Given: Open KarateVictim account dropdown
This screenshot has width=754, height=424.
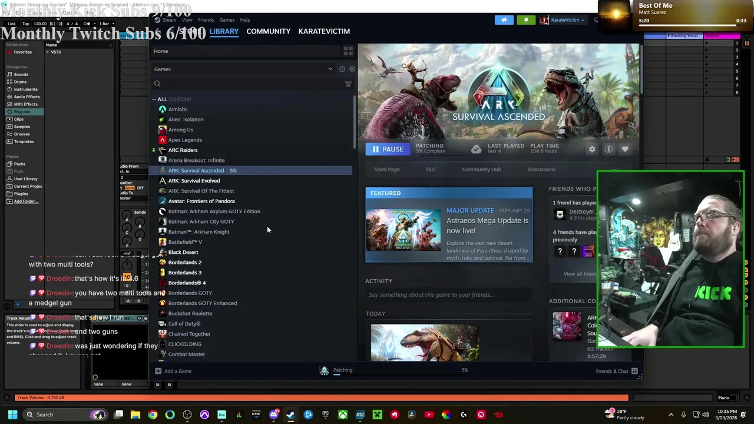Looking at the screenshot, I should (562, 20).
